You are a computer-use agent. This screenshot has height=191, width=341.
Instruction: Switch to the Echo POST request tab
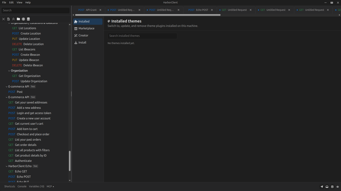(198, 10)
